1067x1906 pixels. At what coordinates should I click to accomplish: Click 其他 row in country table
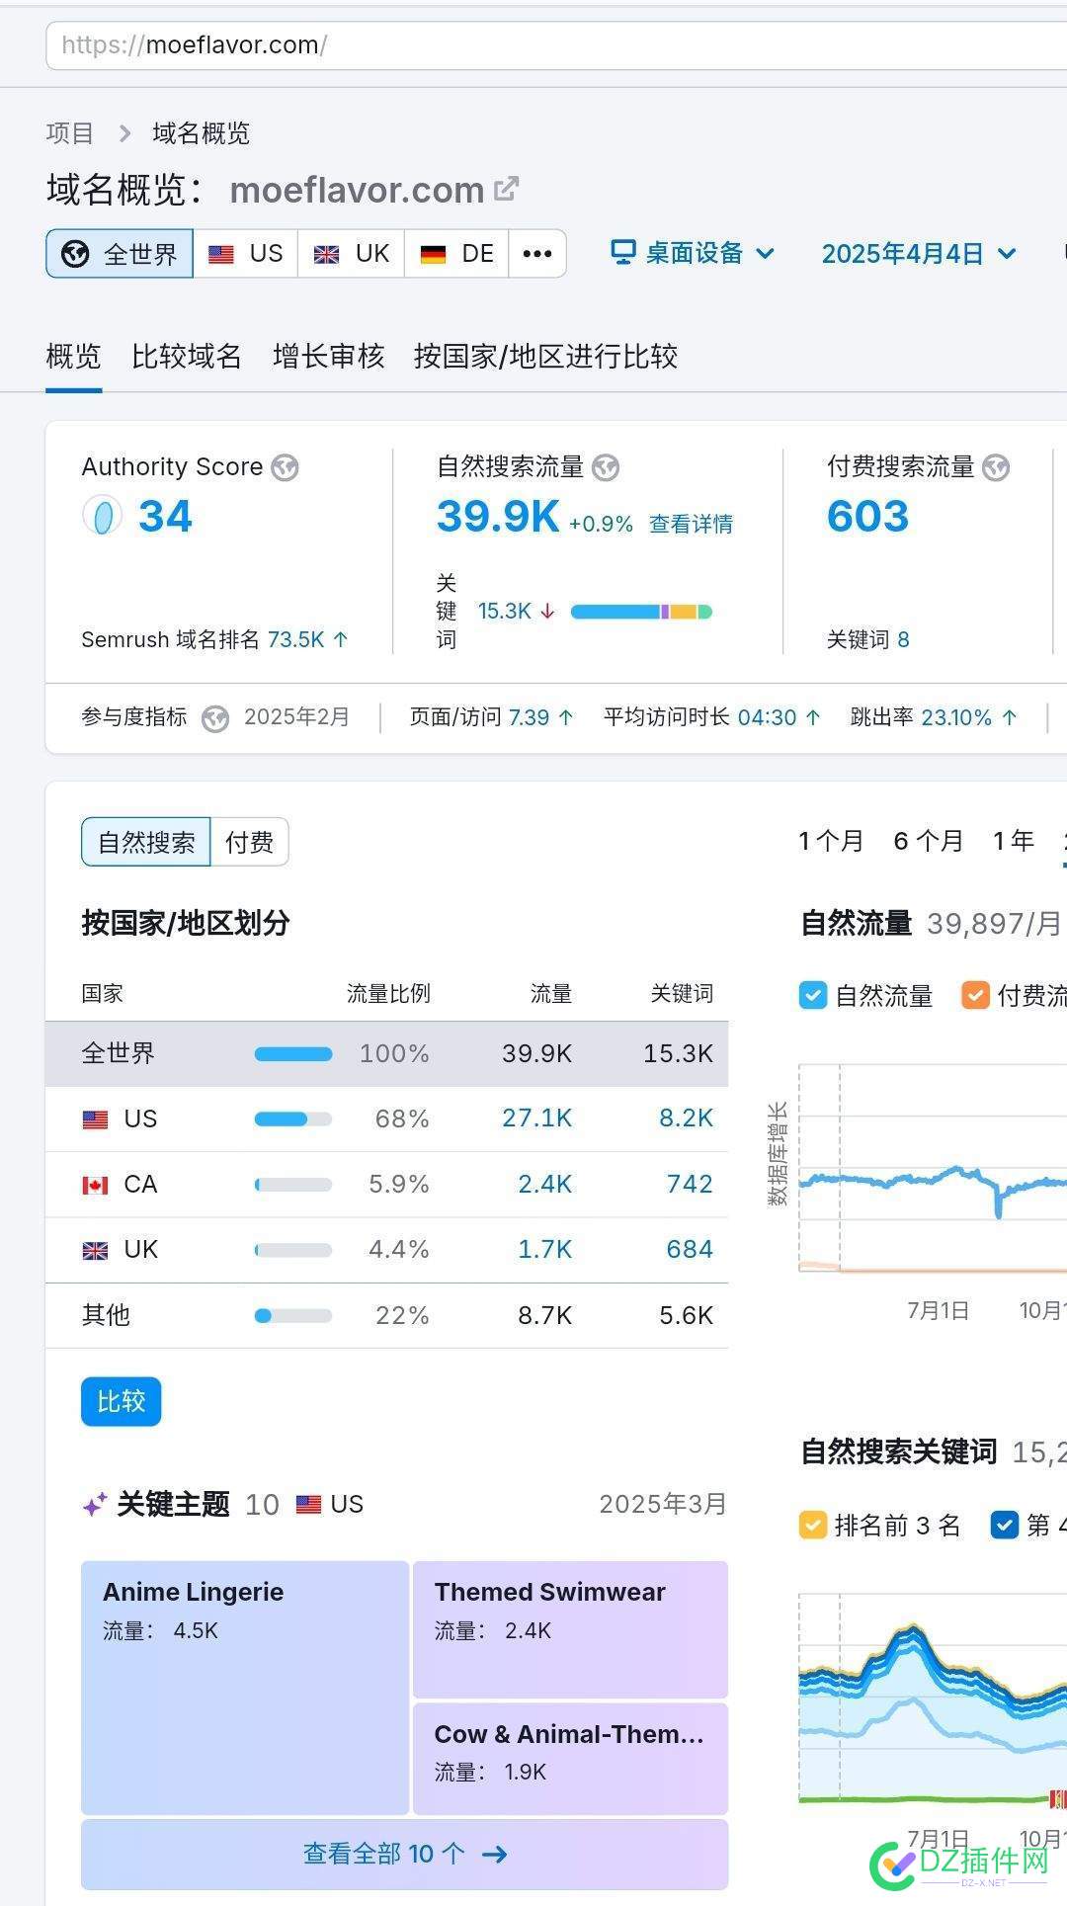pyautogui.click(x=387, y=1315)
